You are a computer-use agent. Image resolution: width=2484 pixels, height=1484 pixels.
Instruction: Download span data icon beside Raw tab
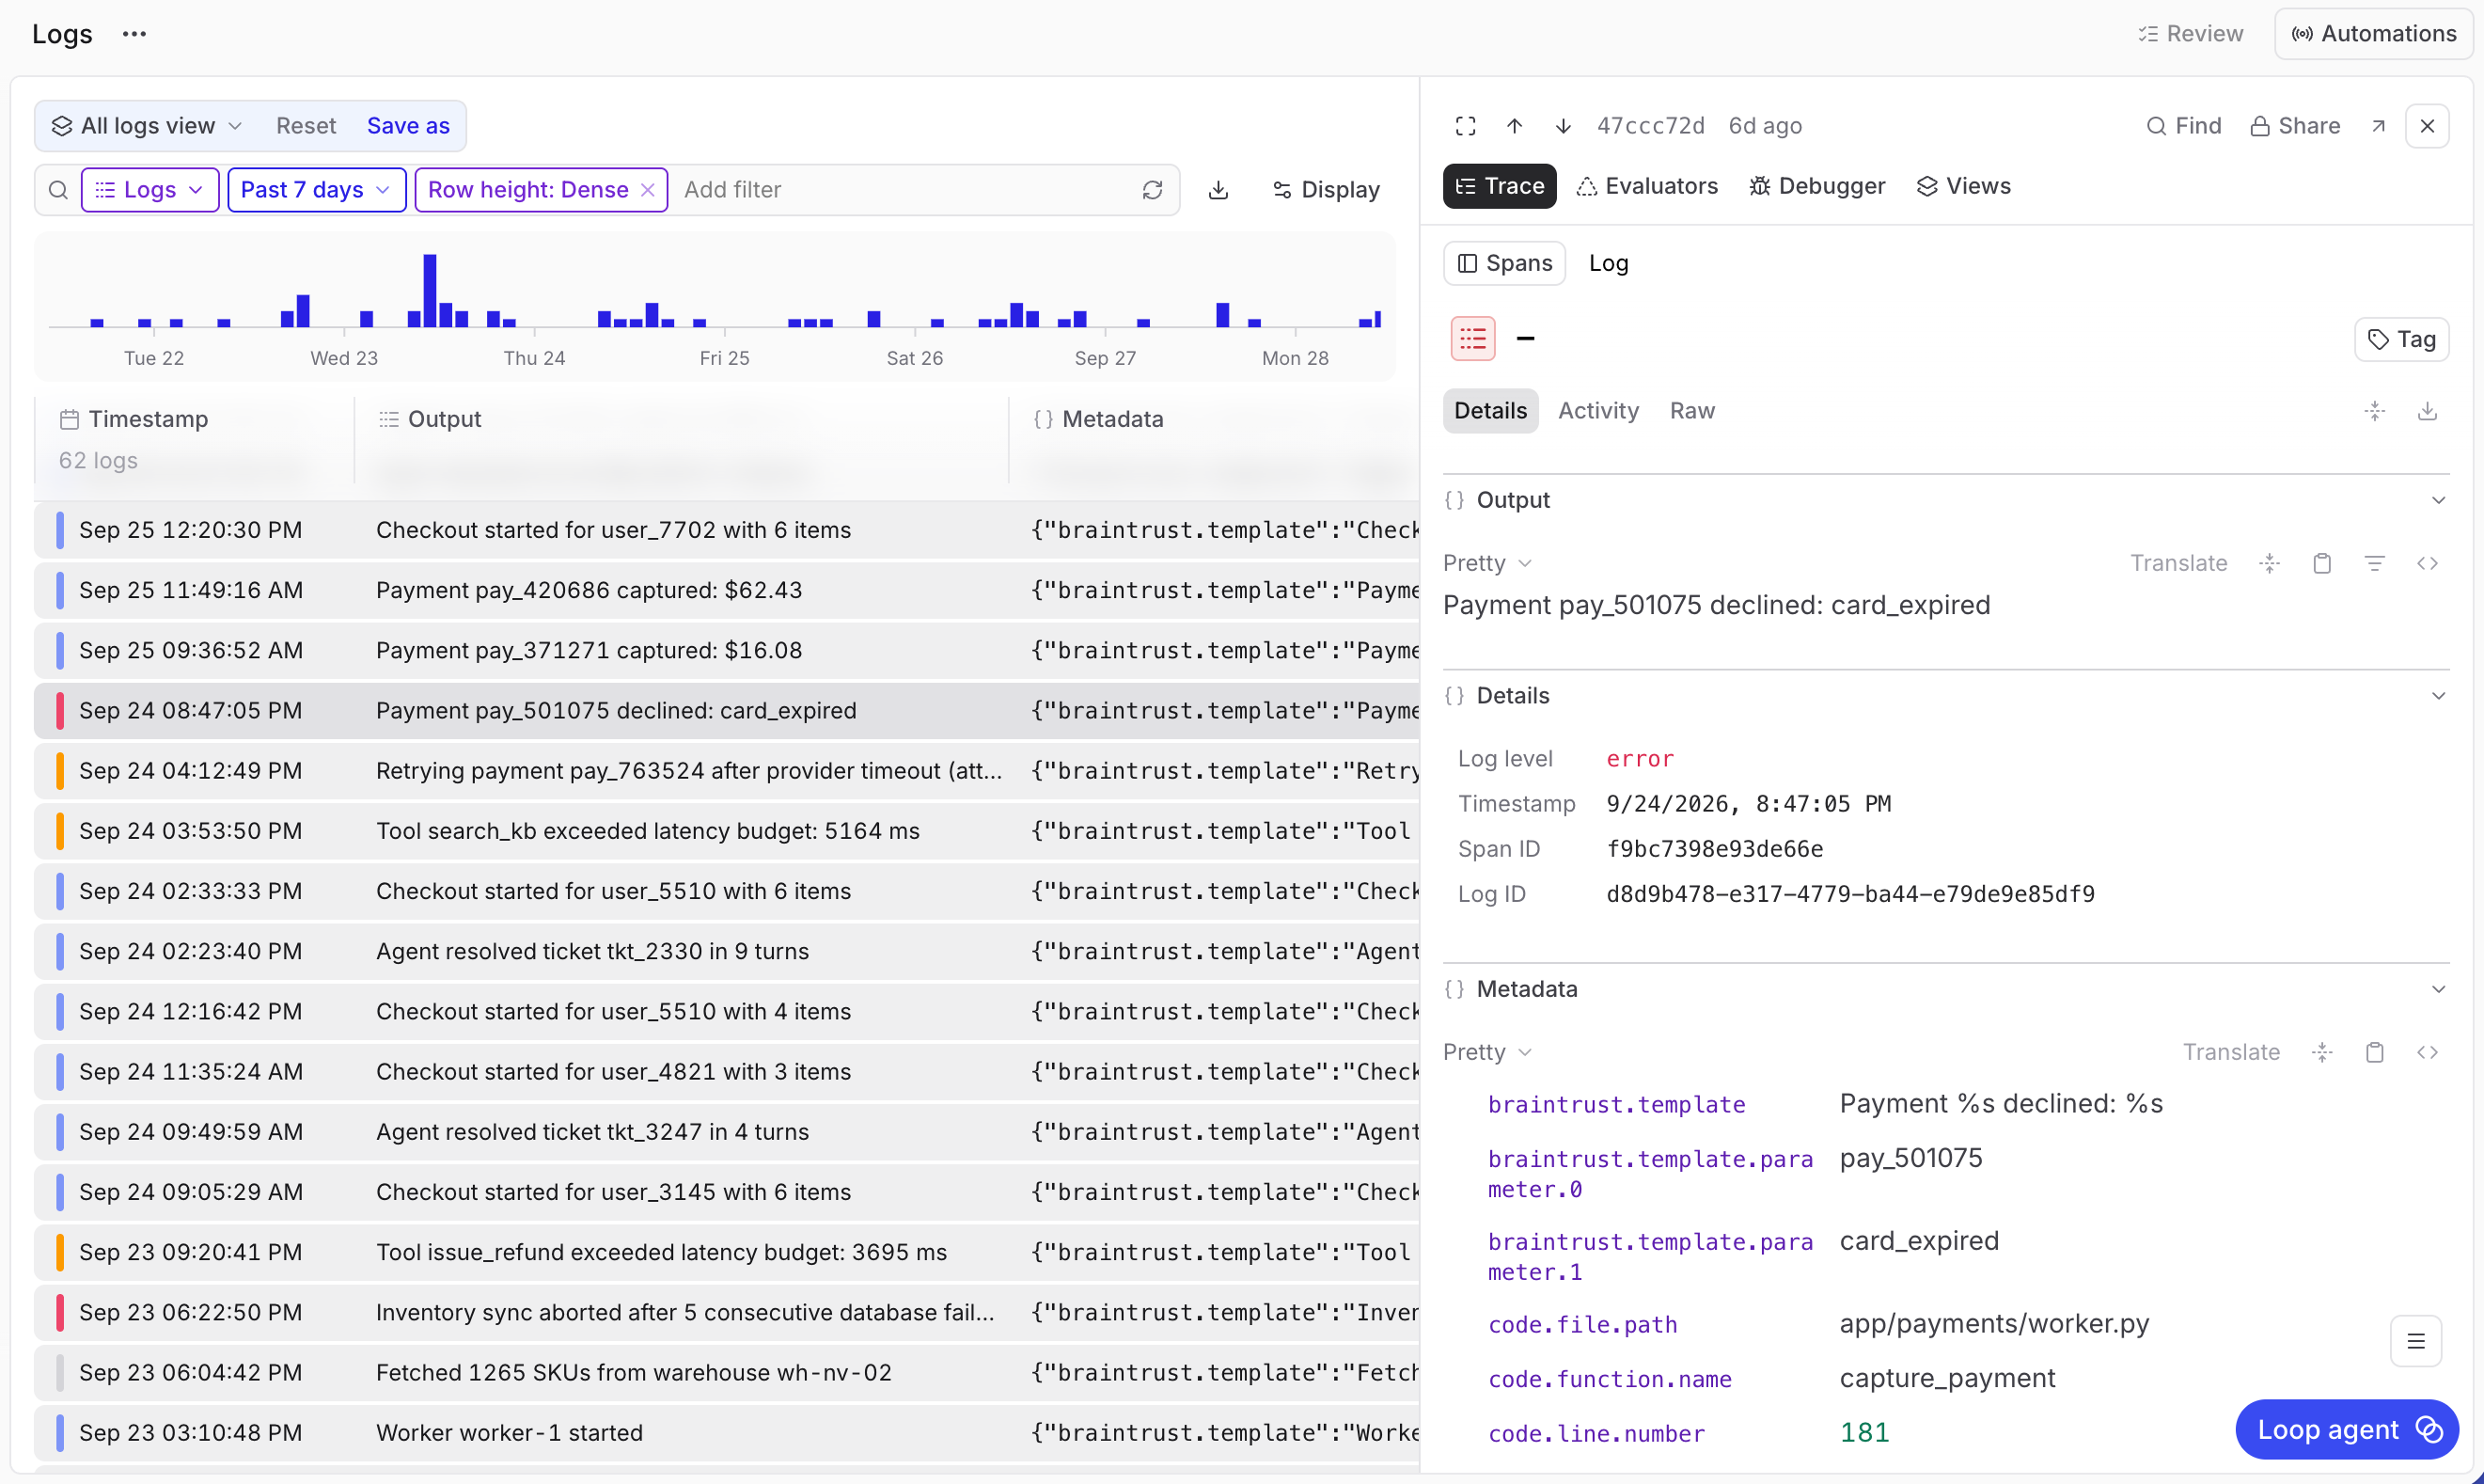tap(2427, 411)
